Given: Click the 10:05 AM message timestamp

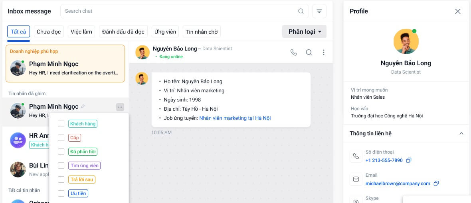Looking at the screenshot, I should click(x=161, y=132).
